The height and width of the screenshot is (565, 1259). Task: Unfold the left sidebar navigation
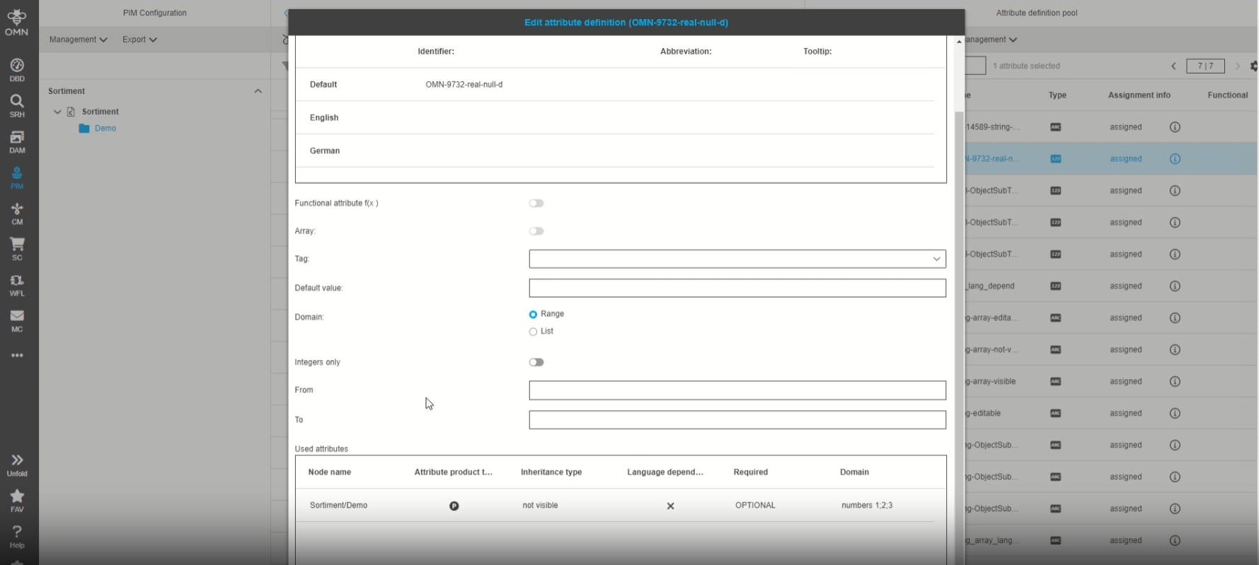pyautogui.click(x=17, y=464)
